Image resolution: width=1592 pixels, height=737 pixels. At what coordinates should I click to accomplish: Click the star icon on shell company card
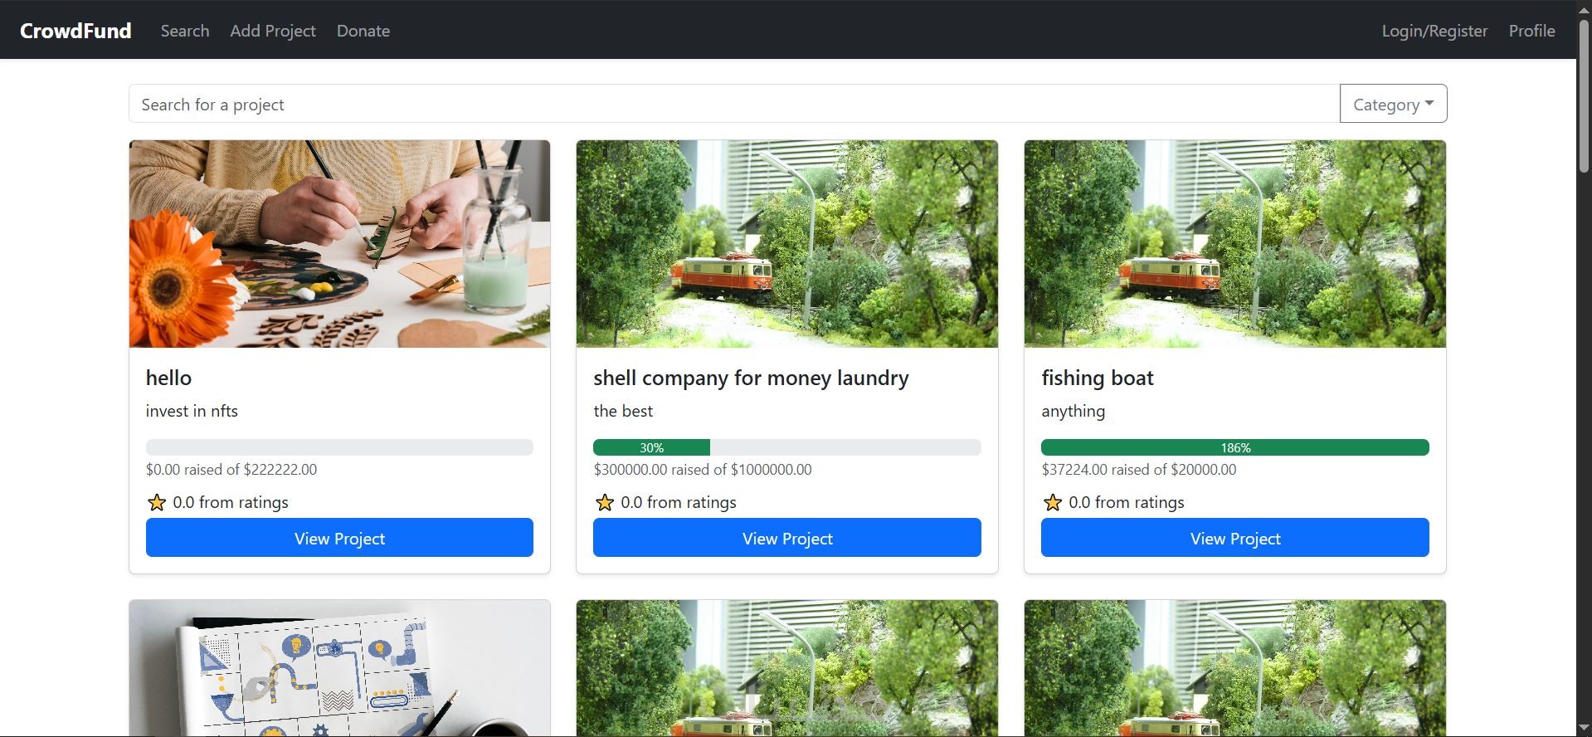click(x=605, y=502)
